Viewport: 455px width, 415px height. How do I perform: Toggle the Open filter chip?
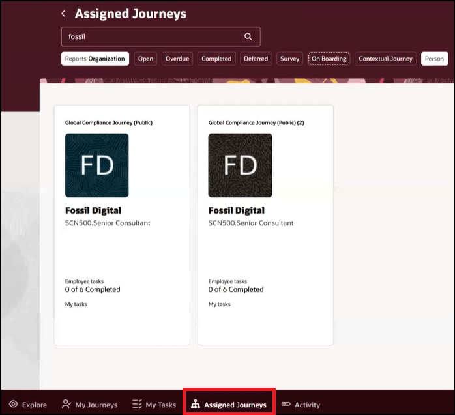click(x=145, y=59)
